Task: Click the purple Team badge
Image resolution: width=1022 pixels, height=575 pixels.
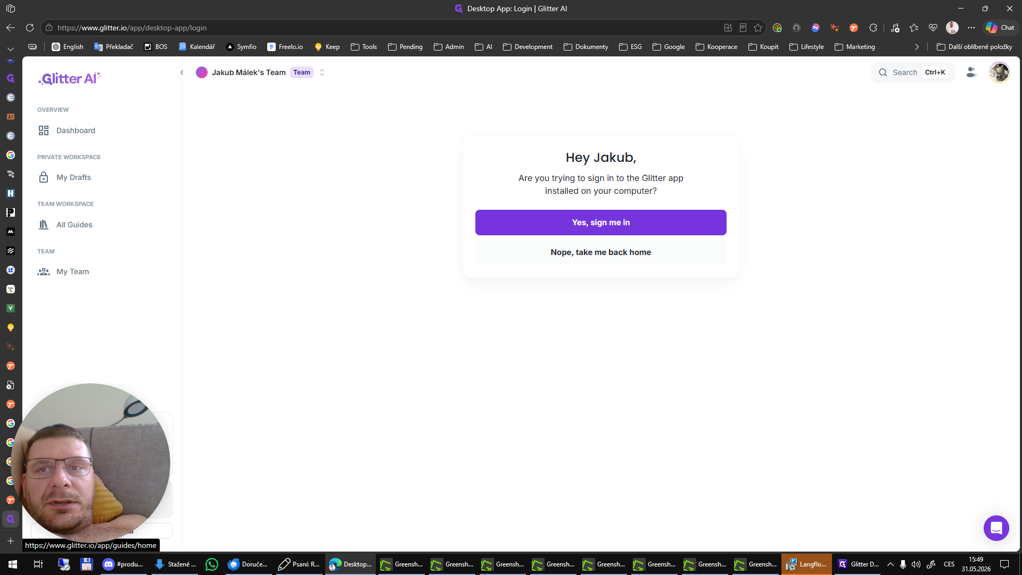Action: (302, 72)
